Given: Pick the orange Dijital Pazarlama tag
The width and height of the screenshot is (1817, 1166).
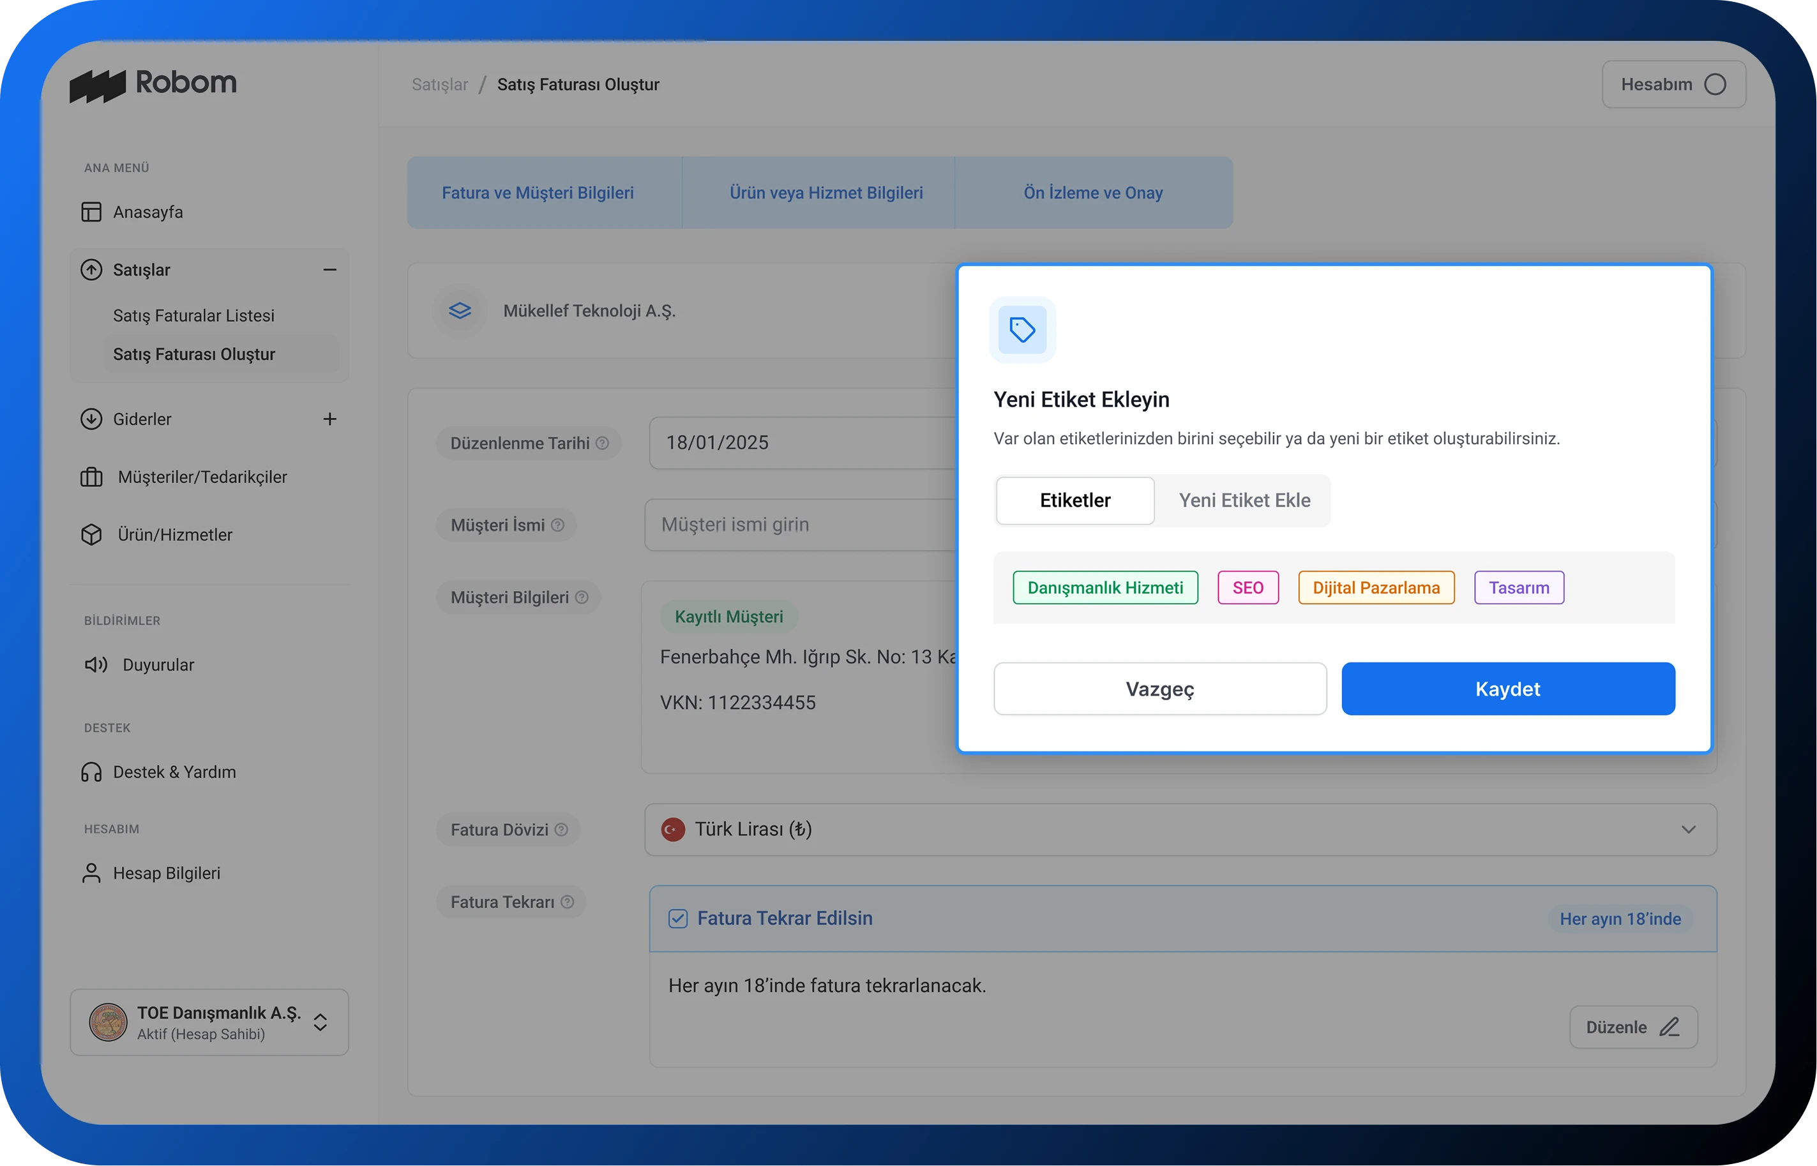Looking at the screenshot, I should pyautogui.click(x=1375, y=588).
